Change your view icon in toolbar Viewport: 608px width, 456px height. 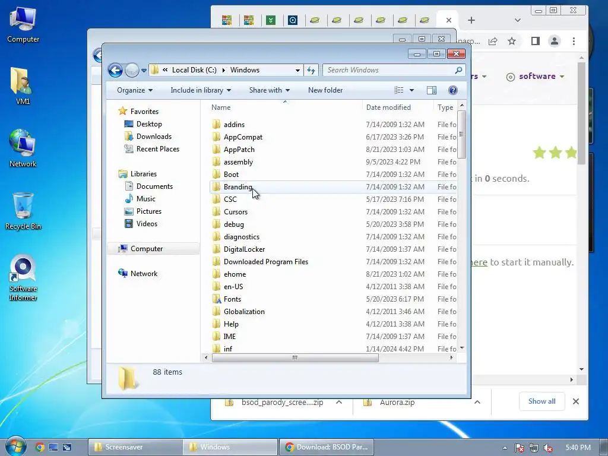(x=398, y=90)
